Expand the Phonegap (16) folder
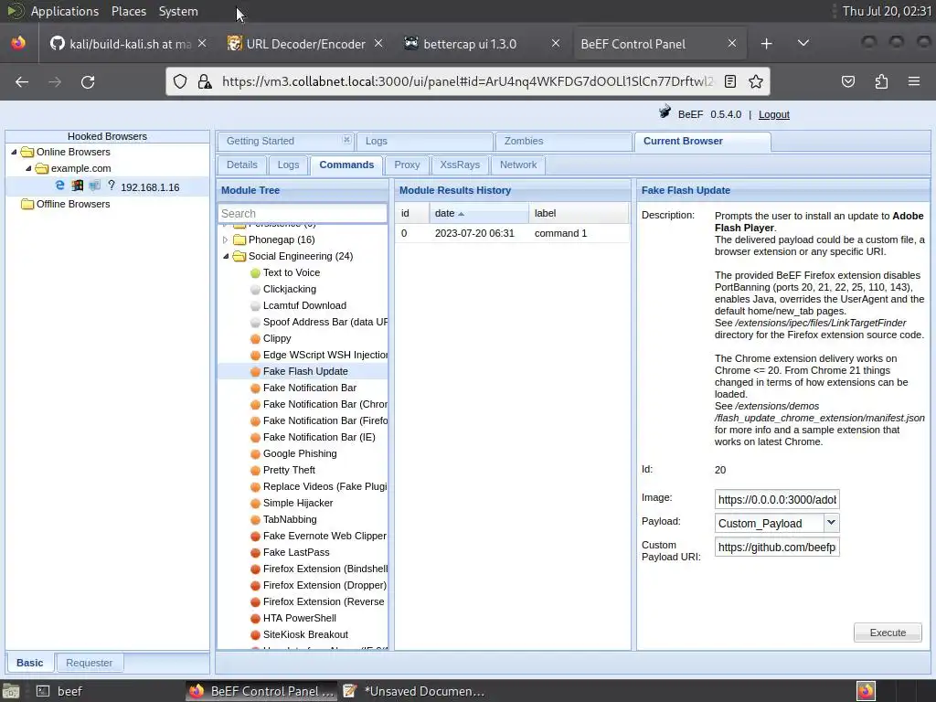 (225, 240)
